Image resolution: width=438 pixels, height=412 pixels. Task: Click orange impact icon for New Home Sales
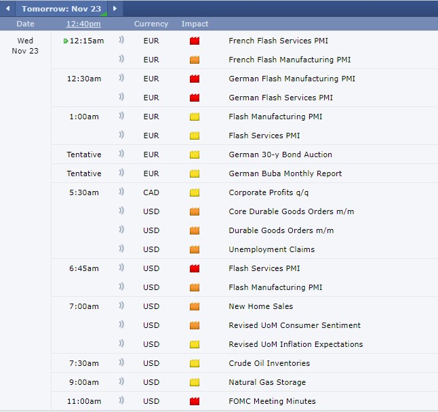(195, 306)
